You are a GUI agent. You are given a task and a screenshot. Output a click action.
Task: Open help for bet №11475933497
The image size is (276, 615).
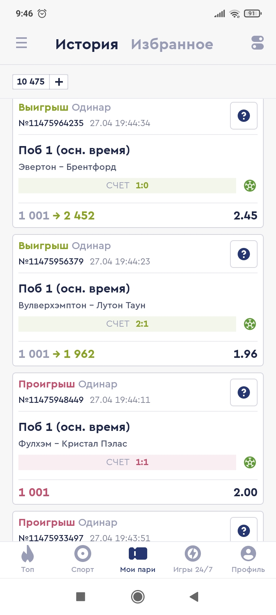coord(243,530)
